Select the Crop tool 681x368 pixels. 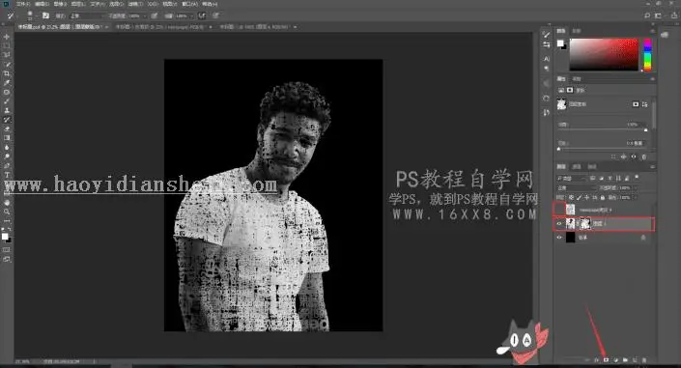(7, 73)
